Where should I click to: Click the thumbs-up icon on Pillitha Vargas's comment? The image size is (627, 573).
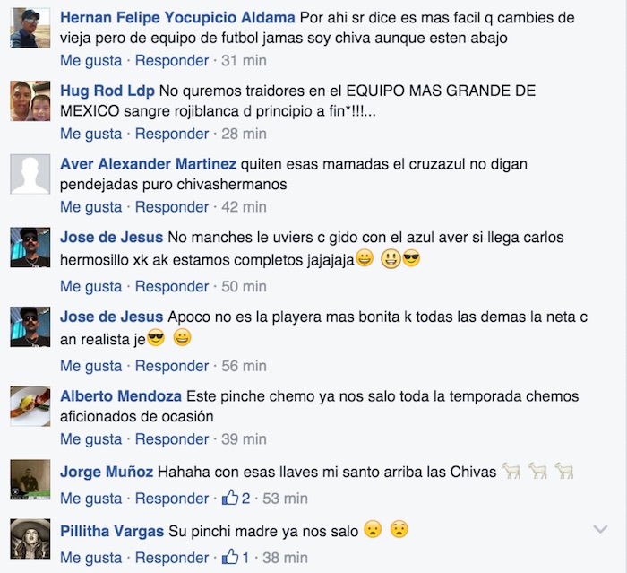click(x=230, y=557)
